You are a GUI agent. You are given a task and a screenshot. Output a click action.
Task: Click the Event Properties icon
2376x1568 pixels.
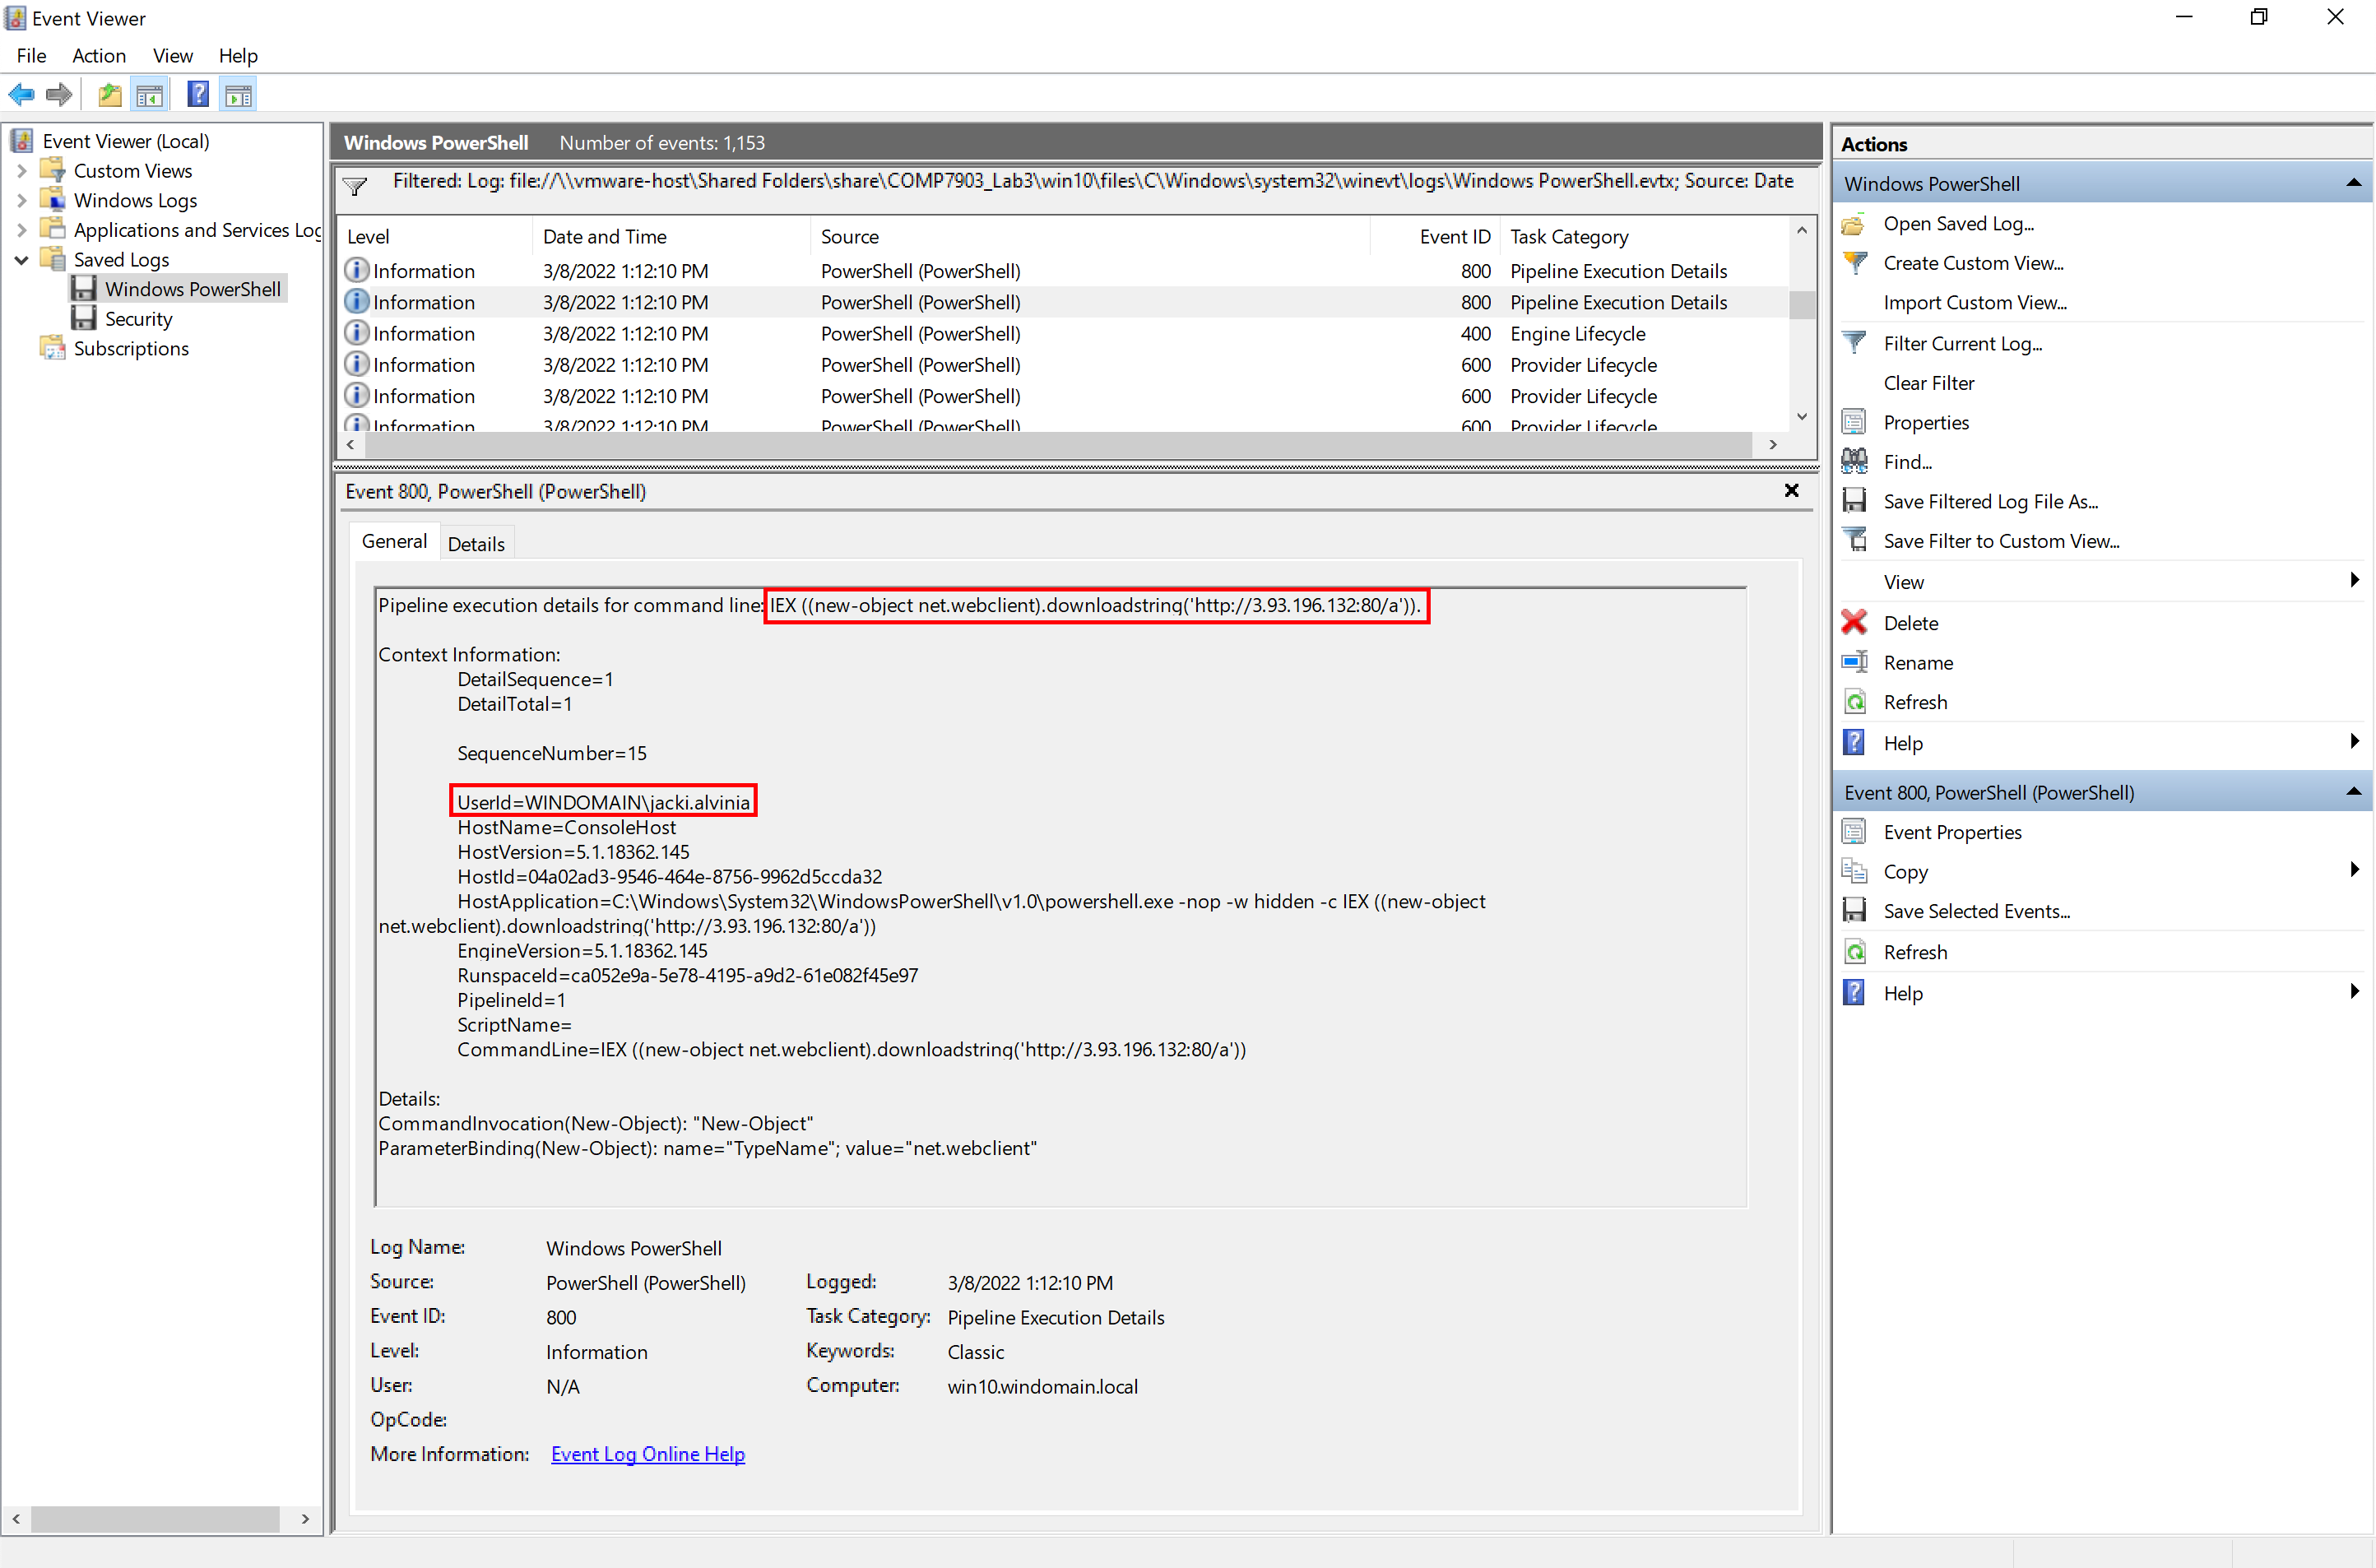tap(1854, 831)
